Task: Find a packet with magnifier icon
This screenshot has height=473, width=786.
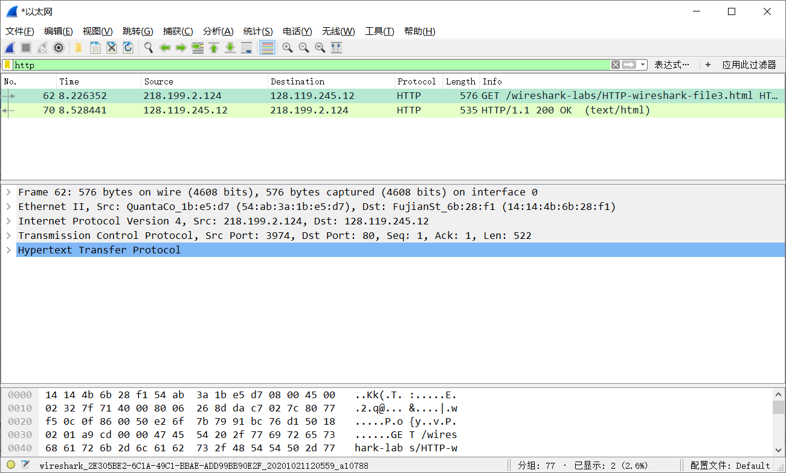Action: [x=148, y=48]
